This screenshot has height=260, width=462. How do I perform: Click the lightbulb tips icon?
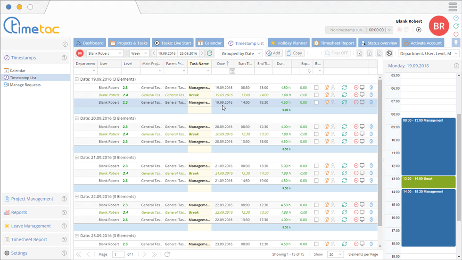tap(455, 42)
